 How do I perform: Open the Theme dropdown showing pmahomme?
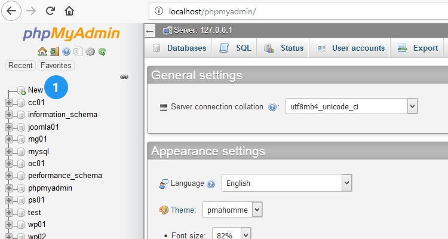click(x=232, y=210)
